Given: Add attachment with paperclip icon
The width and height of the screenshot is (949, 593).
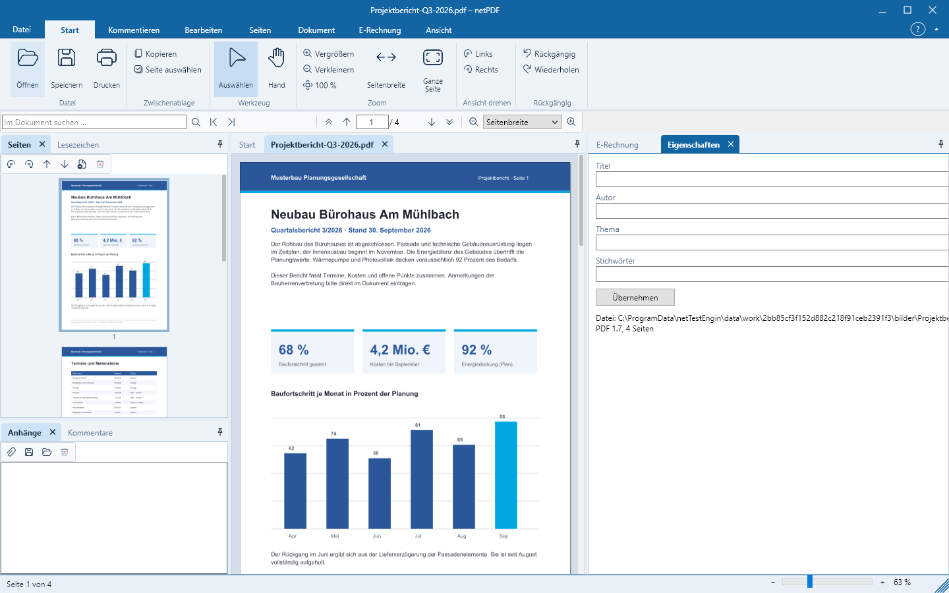Looking at the screenshot, I should (x=11, y=452).
